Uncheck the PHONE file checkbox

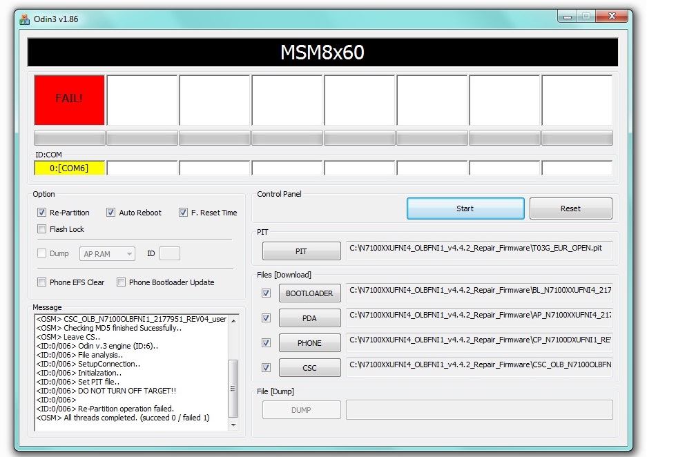[267, 343]
